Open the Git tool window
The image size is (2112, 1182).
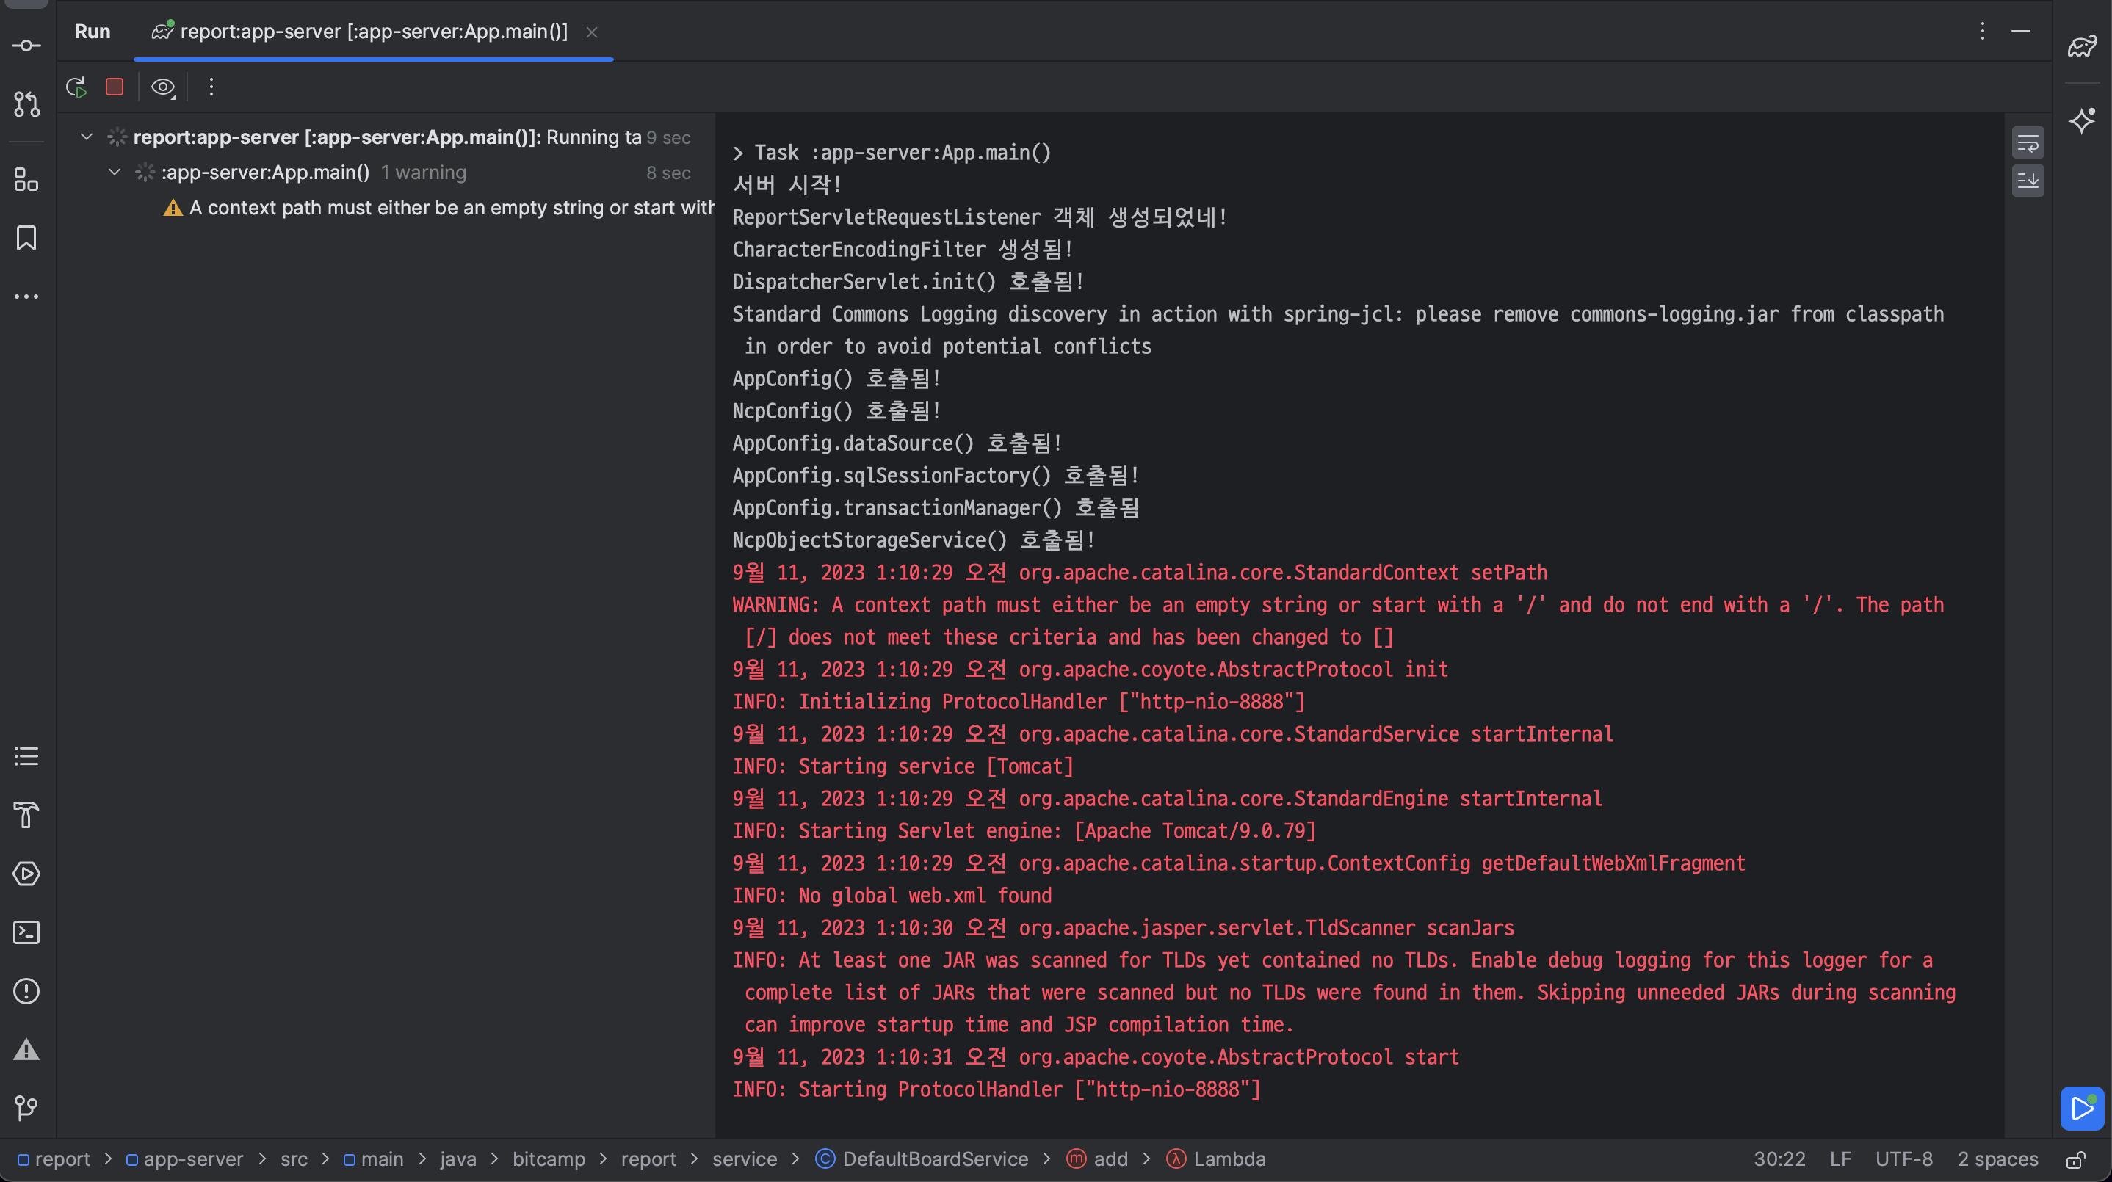tap(26, 1109)
